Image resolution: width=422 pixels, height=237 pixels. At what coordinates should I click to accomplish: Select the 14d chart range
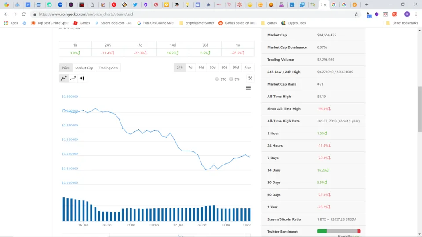point(201,68)
